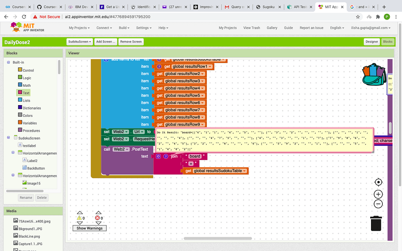Image resolution: width=402 pixels, height=251 pixels.
Task: Collapse the SudokuScreen tree node
Action: [9, 138]
